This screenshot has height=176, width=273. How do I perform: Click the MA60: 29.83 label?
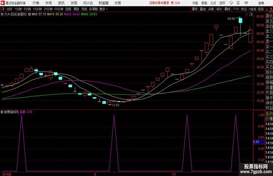(x=89, y=14)
